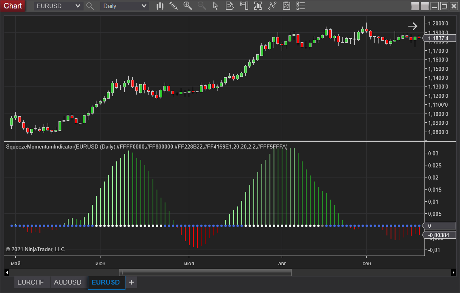
Task: Expand the Daily interval dropdown
Action: (x=144, y=6)
